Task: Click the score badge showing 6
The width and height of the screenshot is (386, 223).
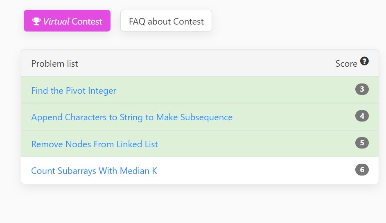Action: click(x=362, y=169)
